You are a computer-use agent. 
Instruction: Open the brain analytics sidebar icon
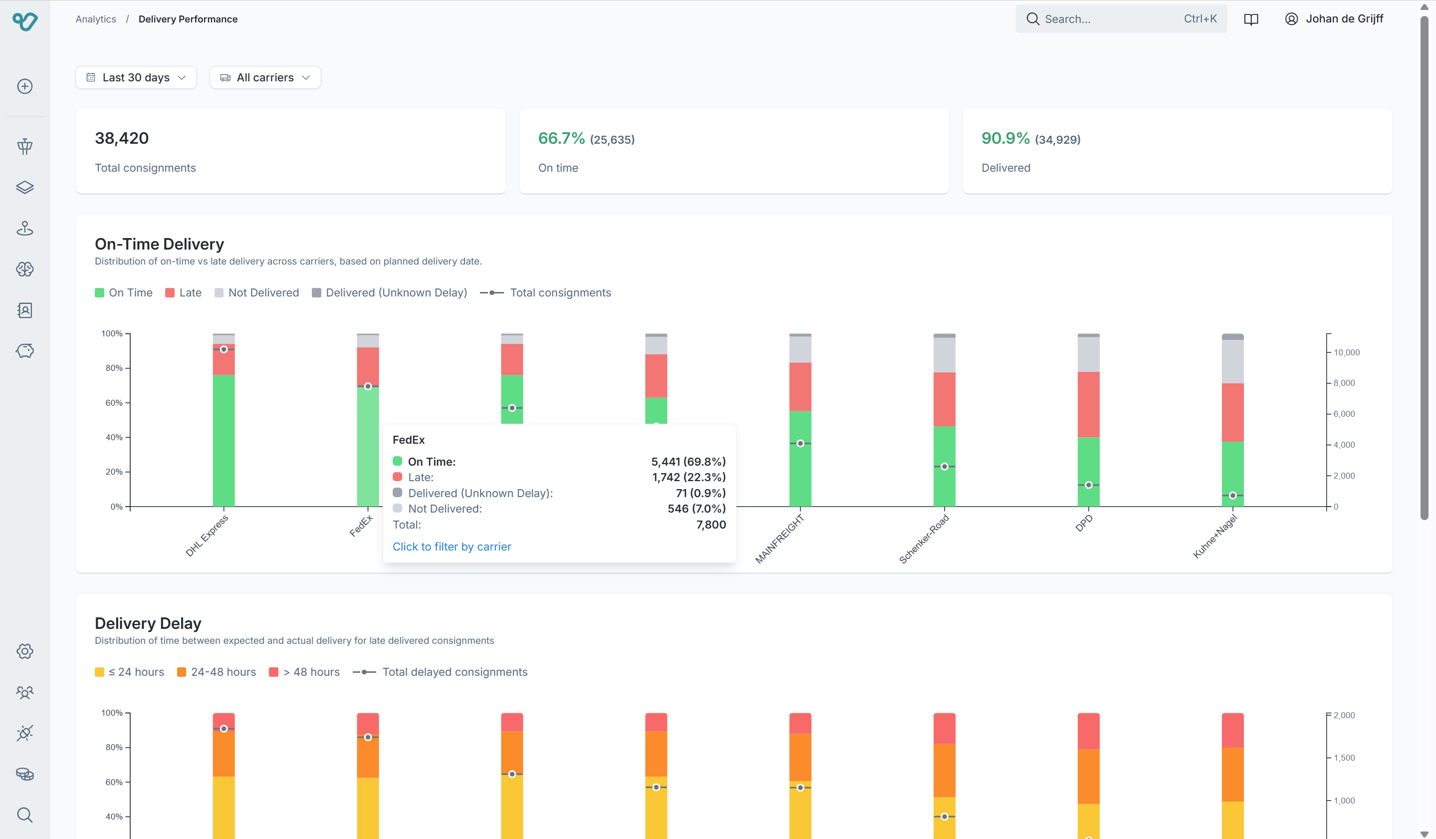pos(24,269)
